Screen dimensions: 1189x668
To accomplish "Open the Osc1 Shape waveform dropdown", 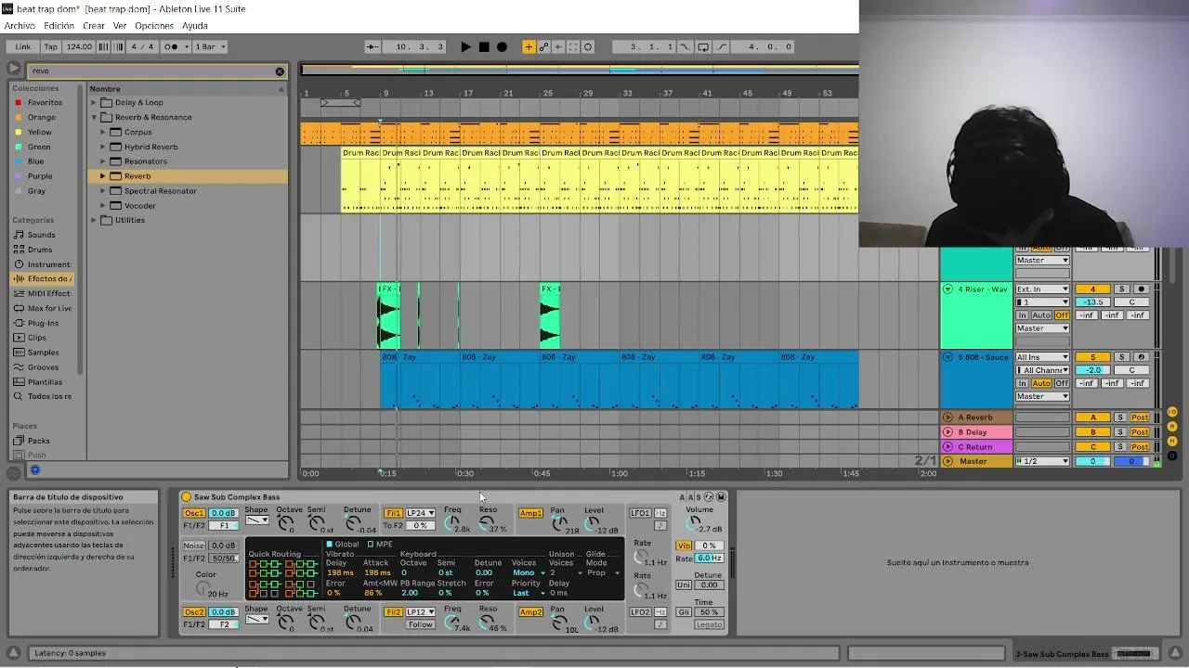I will (x=257, y=520).
